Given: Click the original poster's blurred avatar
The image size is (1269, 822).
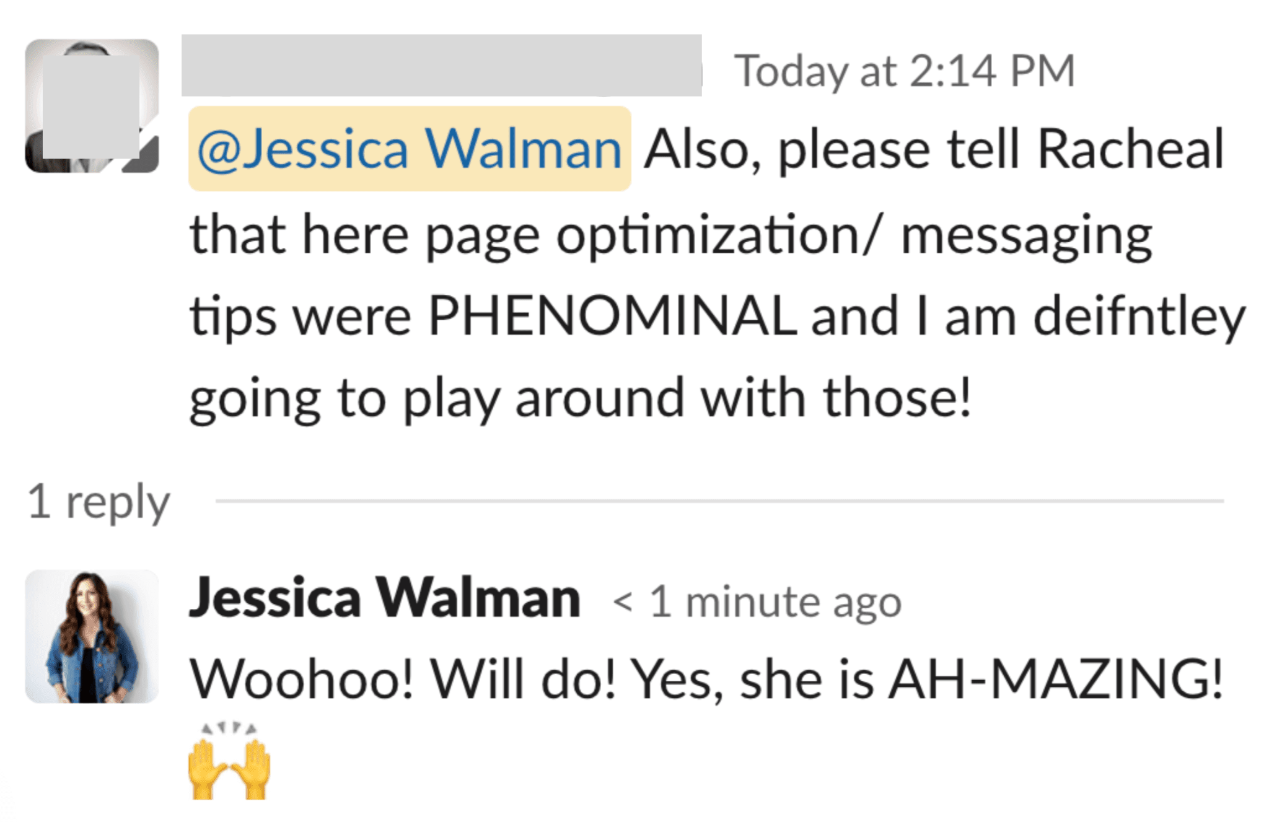Looking at the screenshot, I should click(90, 105).
